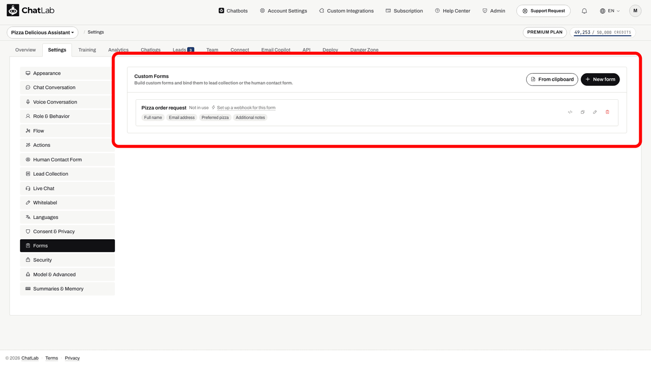Click the headset icon for Live Chat
This screenshot has height=366, width=651.
tap(28, 188)
